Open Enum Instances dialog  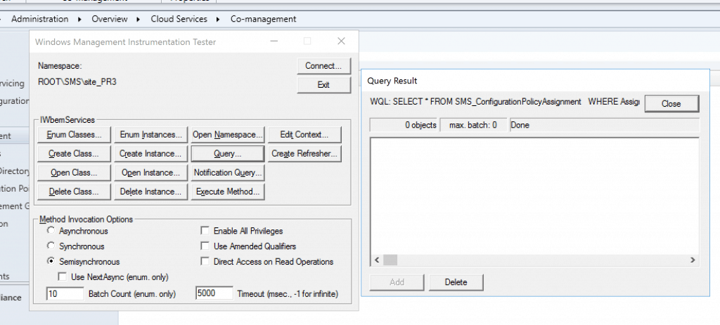click(x=151, y=135)
